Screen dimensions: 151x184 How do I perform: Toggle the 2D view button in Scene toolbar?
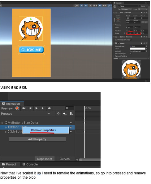[81, 6]
